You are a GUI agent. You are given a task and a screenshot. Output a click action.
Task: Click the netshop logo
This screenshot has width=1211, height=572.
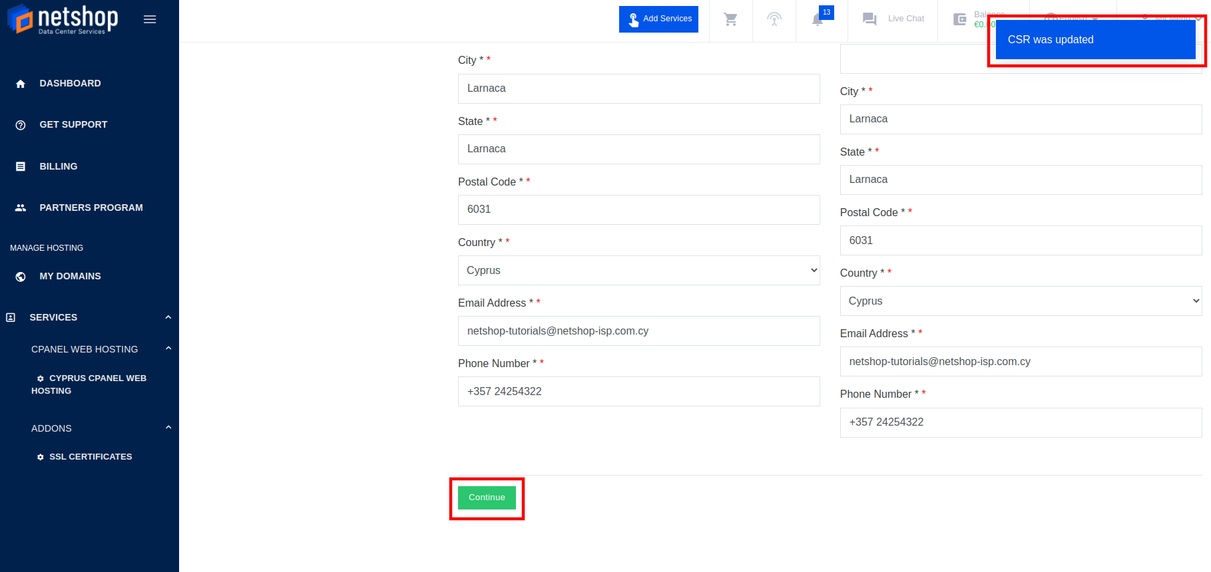coord(63,19)
